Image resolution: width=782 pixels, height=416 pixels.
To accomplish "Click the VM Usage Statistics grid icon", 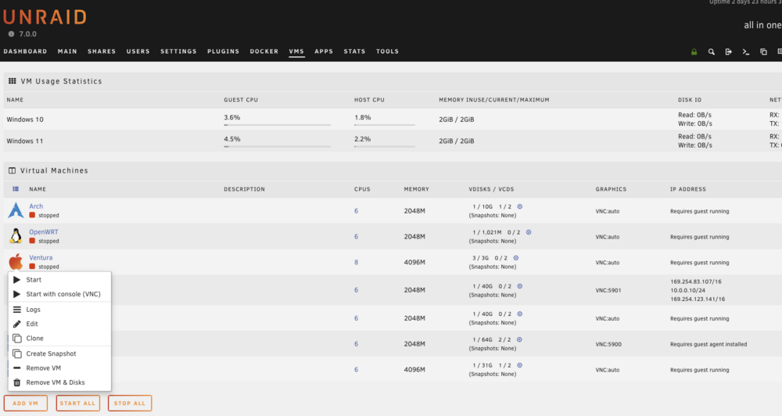I will point(12,81).
